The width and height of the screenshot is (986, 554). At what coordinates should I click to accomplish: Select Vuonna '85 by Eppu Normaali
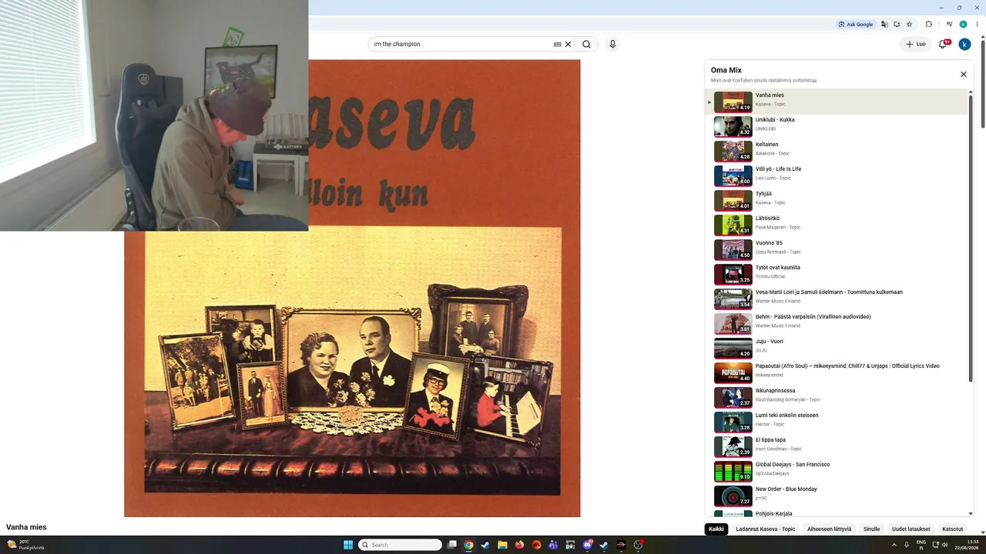pyautogui.click(x=837, y=250)
